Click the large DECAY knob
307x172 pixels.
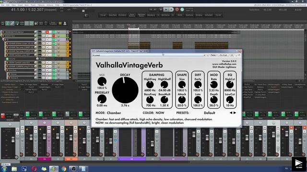tap(125, 90)
